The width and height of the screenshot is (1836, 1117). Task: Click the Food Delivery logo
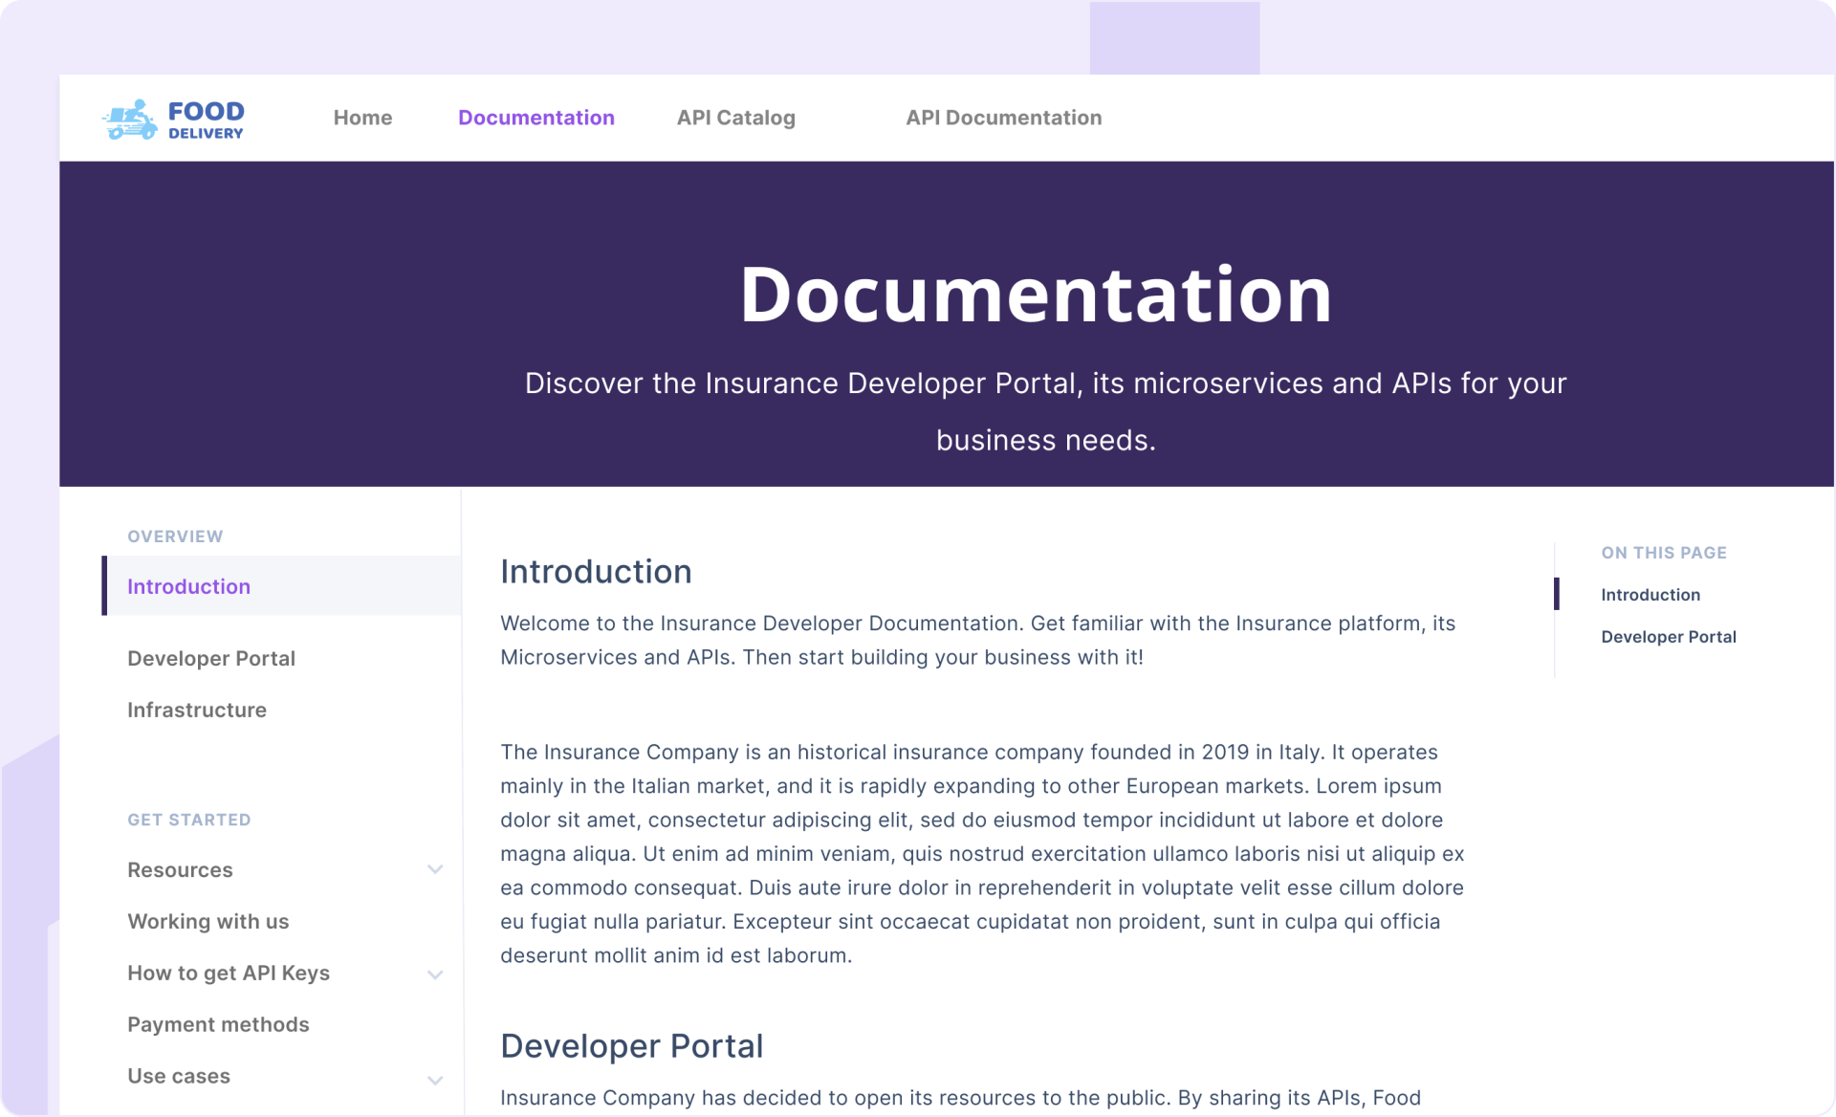pyautogui.click(x=172, y=119)
